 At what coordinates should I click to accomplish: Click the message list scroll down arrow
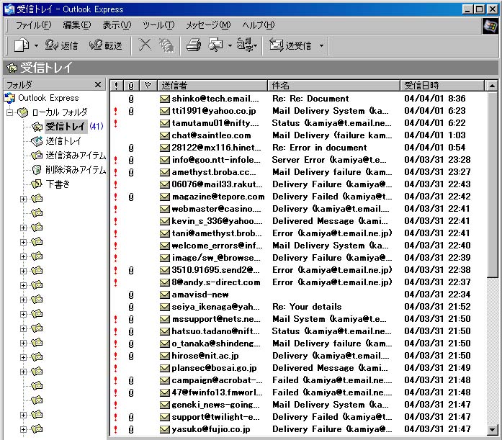click(492, 430)
